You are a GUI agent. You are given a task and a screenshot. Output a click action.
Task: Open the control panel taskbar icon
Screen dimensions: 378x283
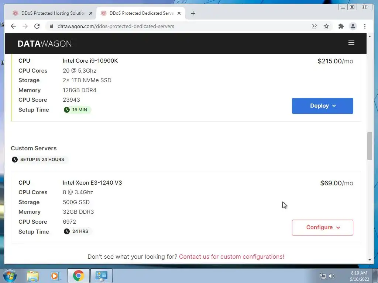[x=101, y=276]
